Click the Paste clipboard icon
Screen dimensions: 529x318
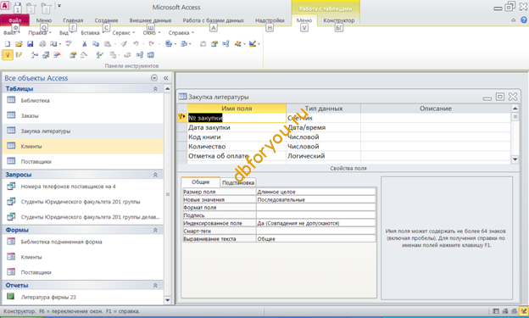pyautogui.click(x=108, y=44)
